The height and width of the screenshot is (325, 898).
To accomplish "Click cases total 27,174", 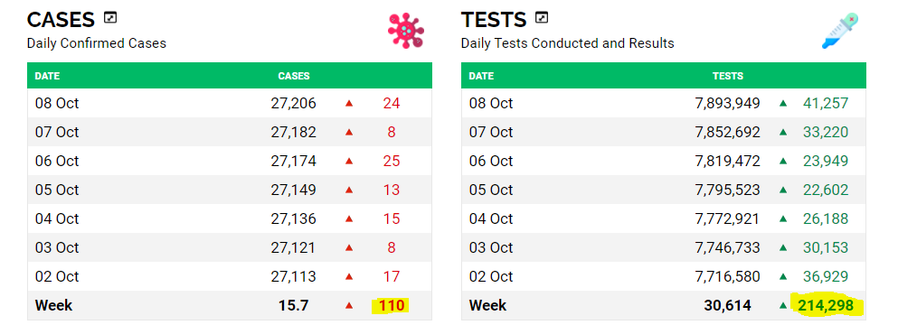I will tap(294, 161).
